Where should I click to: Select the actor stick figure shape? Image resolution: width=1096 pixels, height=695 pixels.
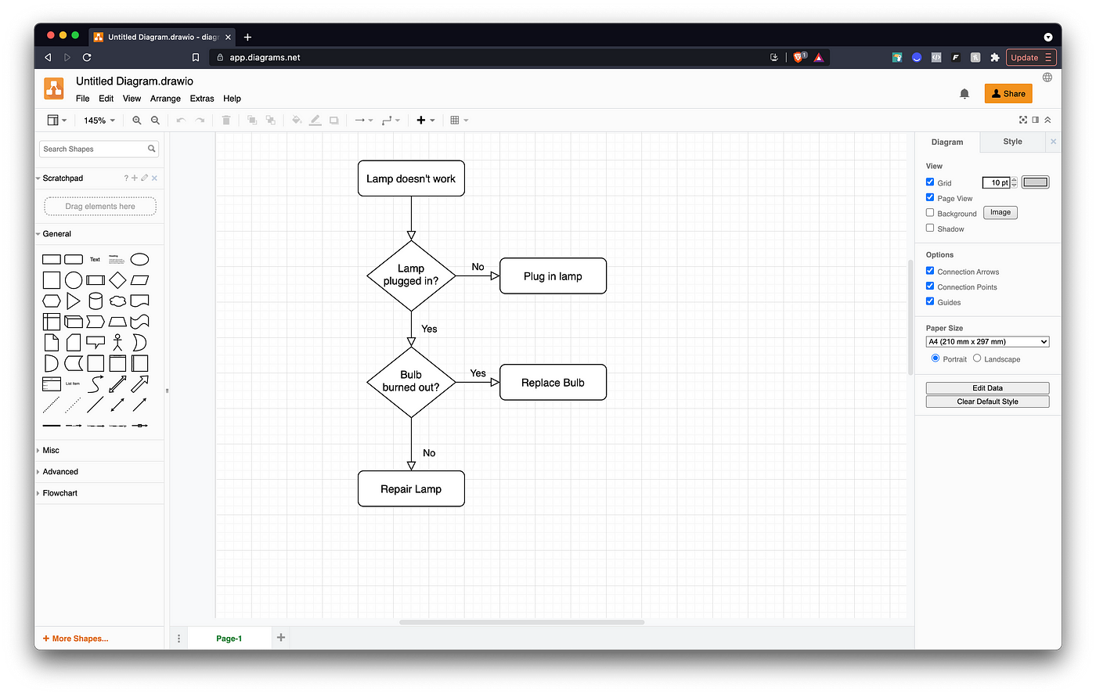(x=117, y=342)
